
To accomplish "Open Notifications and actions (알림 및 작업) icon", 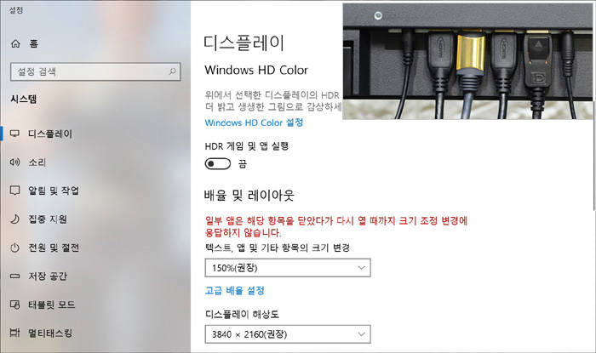I will 14,191.
